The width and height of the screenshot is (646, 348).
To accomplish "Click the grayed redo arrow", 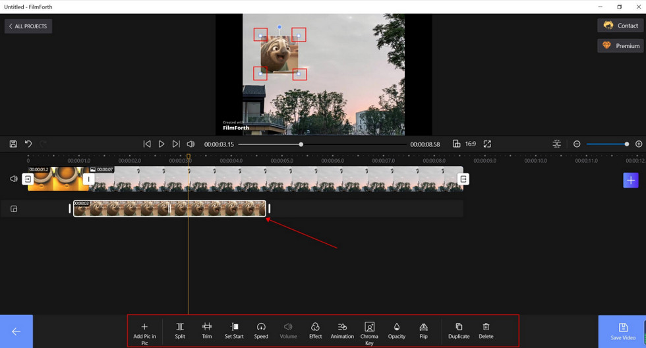I will [43, 144].
